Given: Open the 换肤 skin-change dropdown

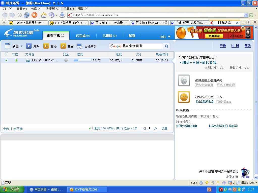Looking at the screenshot, I should pyautogui.click(x=169, y=36).
